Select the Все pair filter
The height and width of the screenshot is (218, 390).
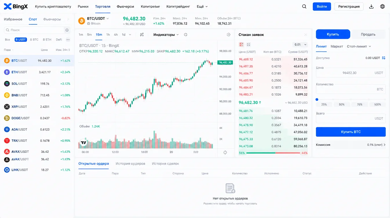click(x=8, y=40)
